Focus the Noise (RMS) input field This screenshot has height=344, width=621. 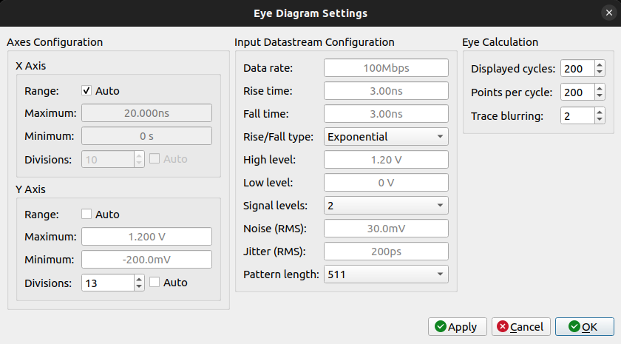[x=386, y=229]
